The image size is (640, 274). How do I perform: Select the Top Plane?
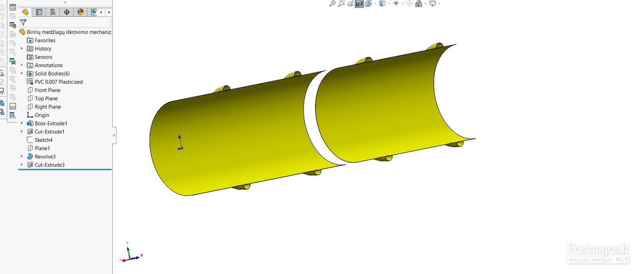coord(46,98)
